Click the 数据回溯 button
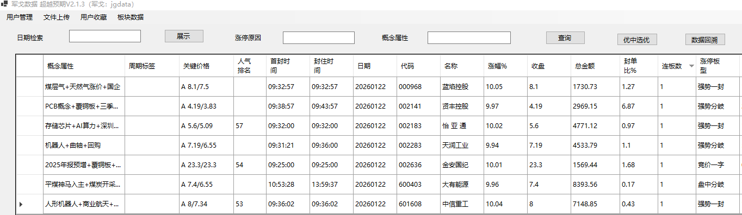The image size is (742, 215). pos(705,40)
